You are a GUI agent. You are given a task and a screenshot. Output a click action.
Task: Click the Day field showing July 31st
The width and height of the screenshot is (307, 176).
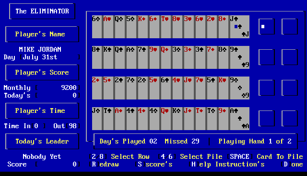point(50,57)
